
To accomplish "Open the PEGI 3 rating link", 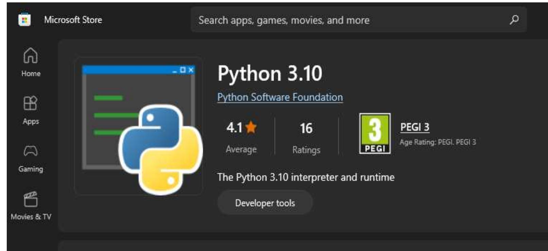I will tap(415, 127).
